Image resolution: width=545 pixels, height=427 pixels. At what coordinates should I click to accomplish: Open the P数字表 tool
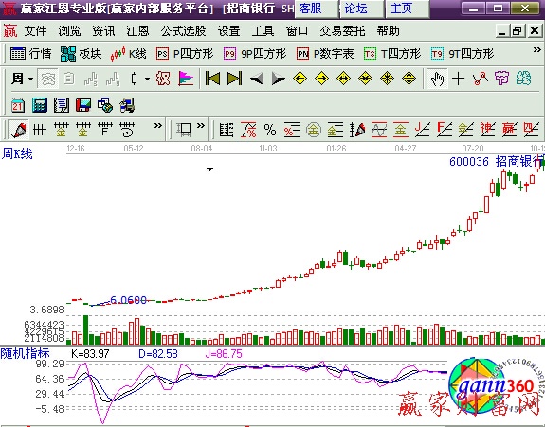325,54
